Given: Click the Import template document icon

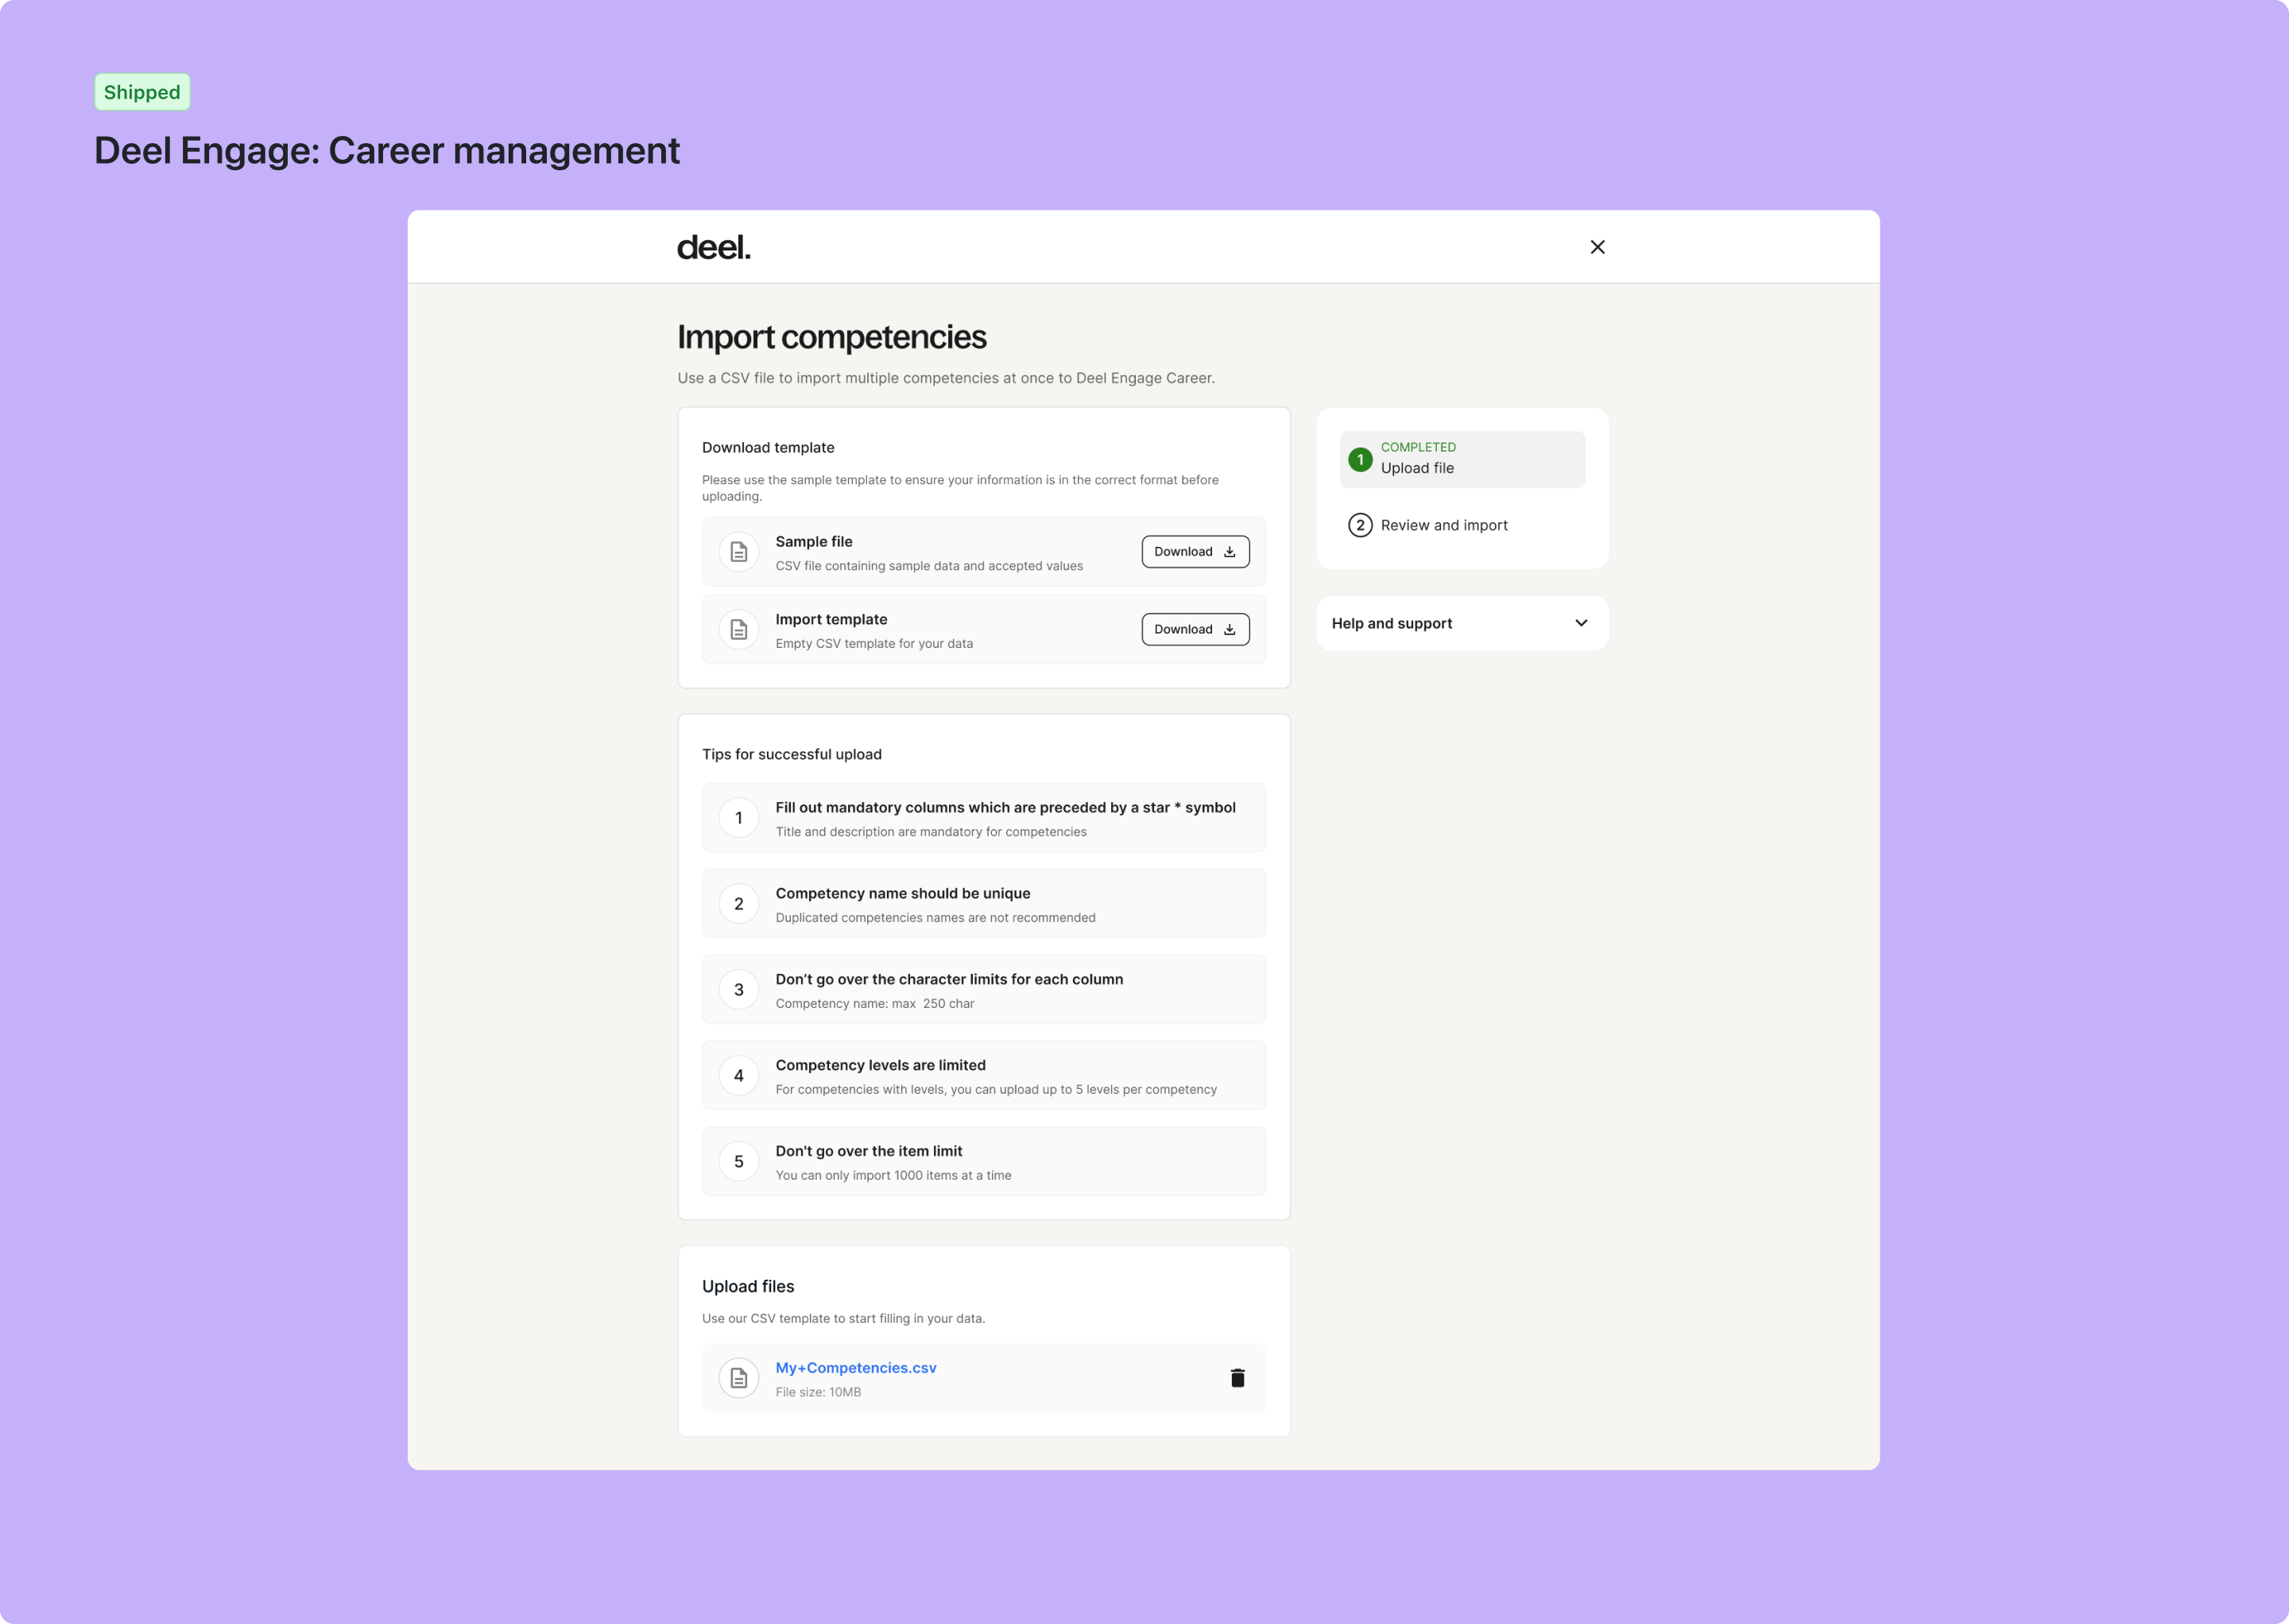Looking at the screenshot, I should (738, 629).
